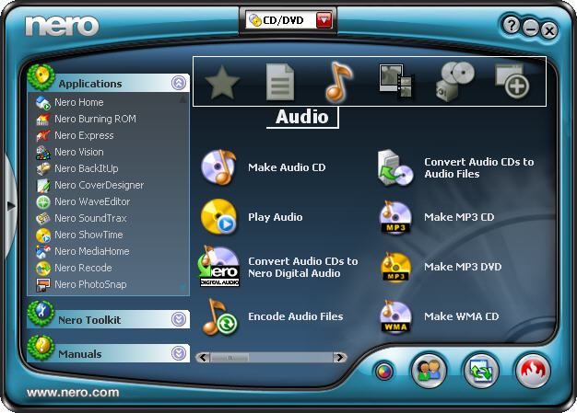Select Nero PhotoSnap text entry
The height and width of the screenshot is (413, 577).
pyautogui.click(x=90, y=284)
